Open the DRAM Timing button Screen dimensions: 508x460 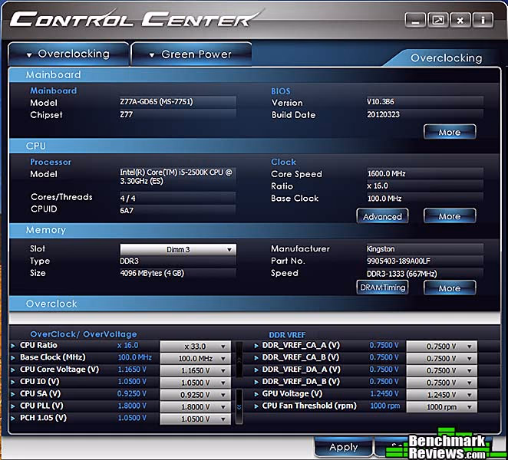click(x=382, y=287)
